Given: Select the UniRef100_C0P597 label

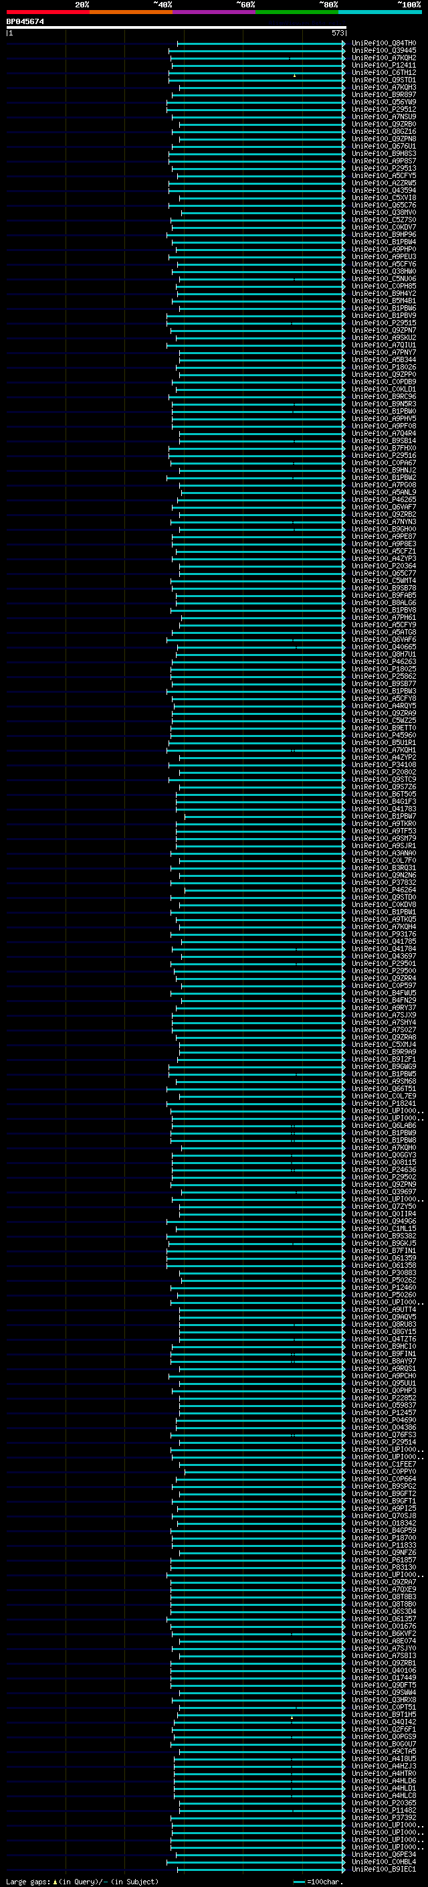Looking at the screenshot, I should [x=384, y=985].
